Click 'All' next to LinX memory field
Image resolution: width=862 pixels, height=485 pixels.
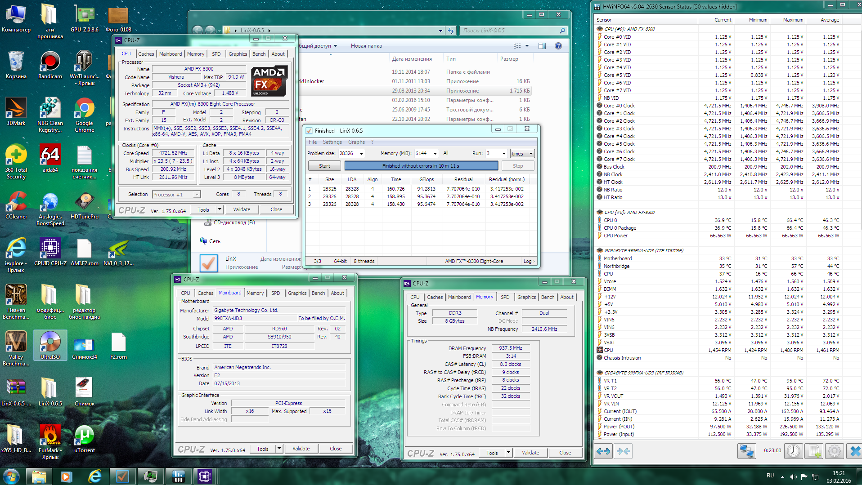(446, 153)
